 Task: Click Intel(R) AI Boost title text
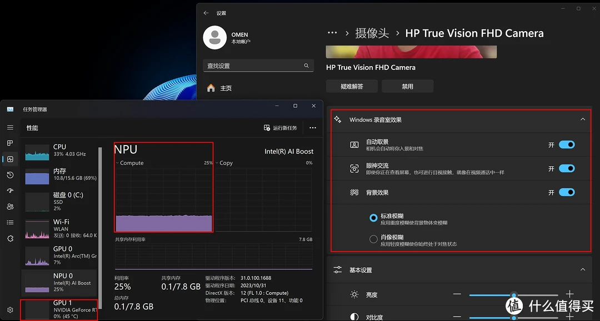tap(289, 152)
